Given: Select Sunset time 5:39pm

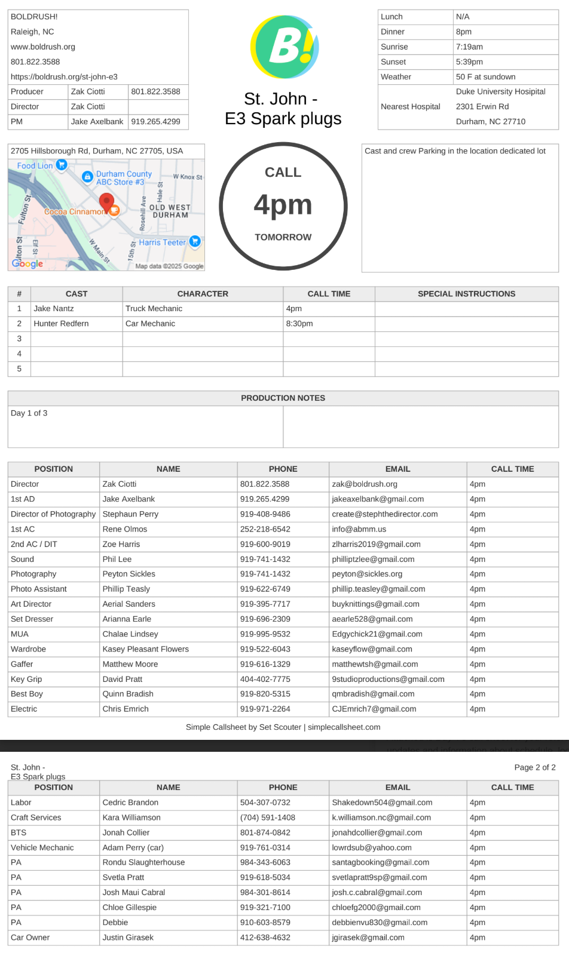Looking at the screenshot, I should 470,62.
